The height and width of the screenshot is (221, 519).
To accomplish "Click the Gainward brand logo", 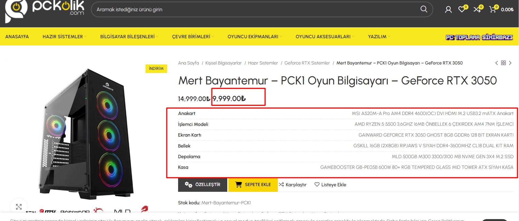I will click(75, 212).
